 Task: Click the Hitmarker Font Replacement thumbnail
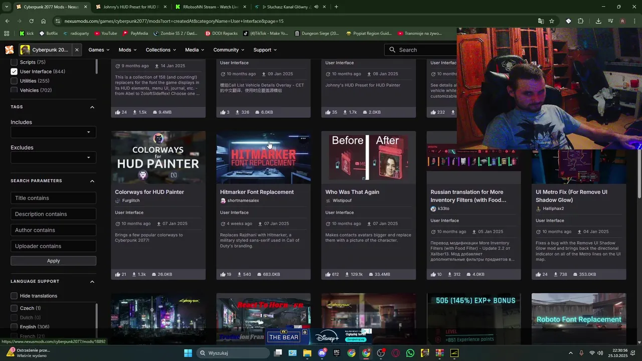pos(263,157)
